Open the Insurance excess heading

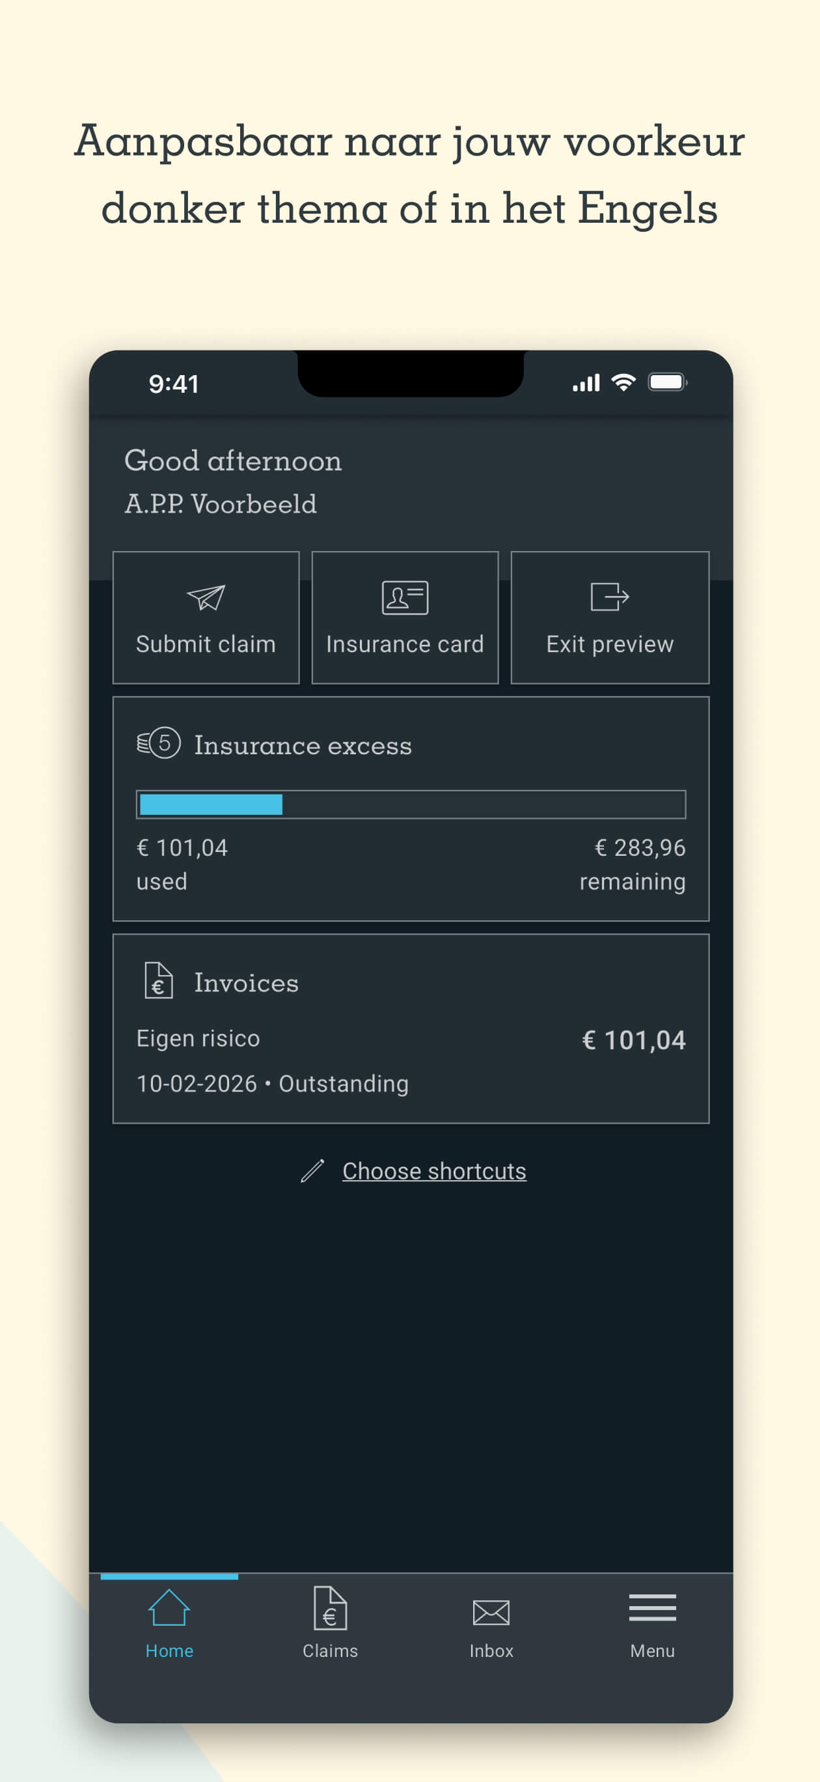pos(303,745)
